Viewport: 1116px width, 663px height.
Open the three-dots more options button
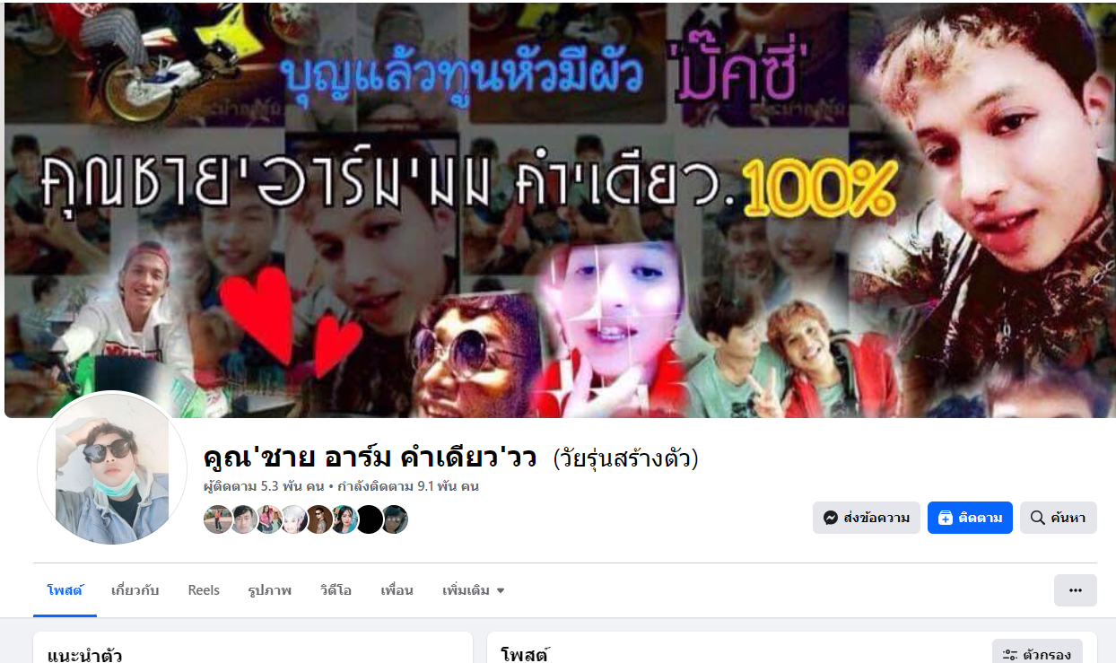tap(1075, 590)
